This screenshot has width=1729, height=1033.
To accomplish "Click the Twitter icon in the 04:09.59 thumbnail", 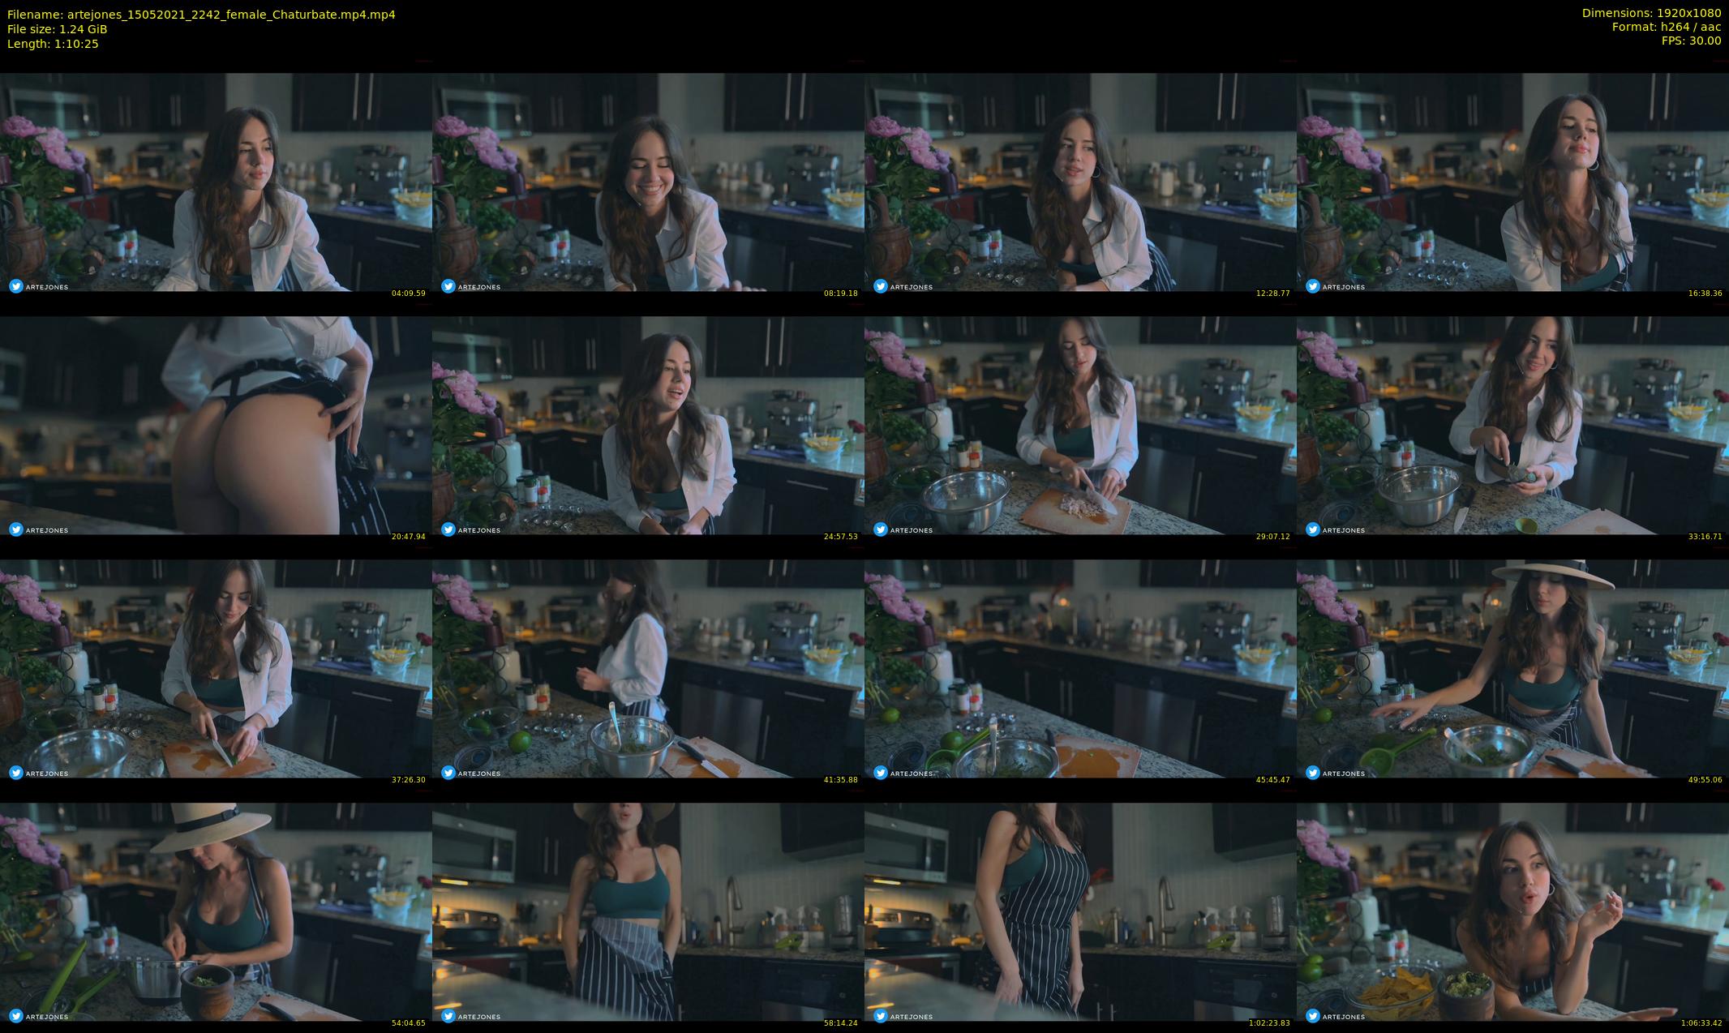I will click(15, 286).
